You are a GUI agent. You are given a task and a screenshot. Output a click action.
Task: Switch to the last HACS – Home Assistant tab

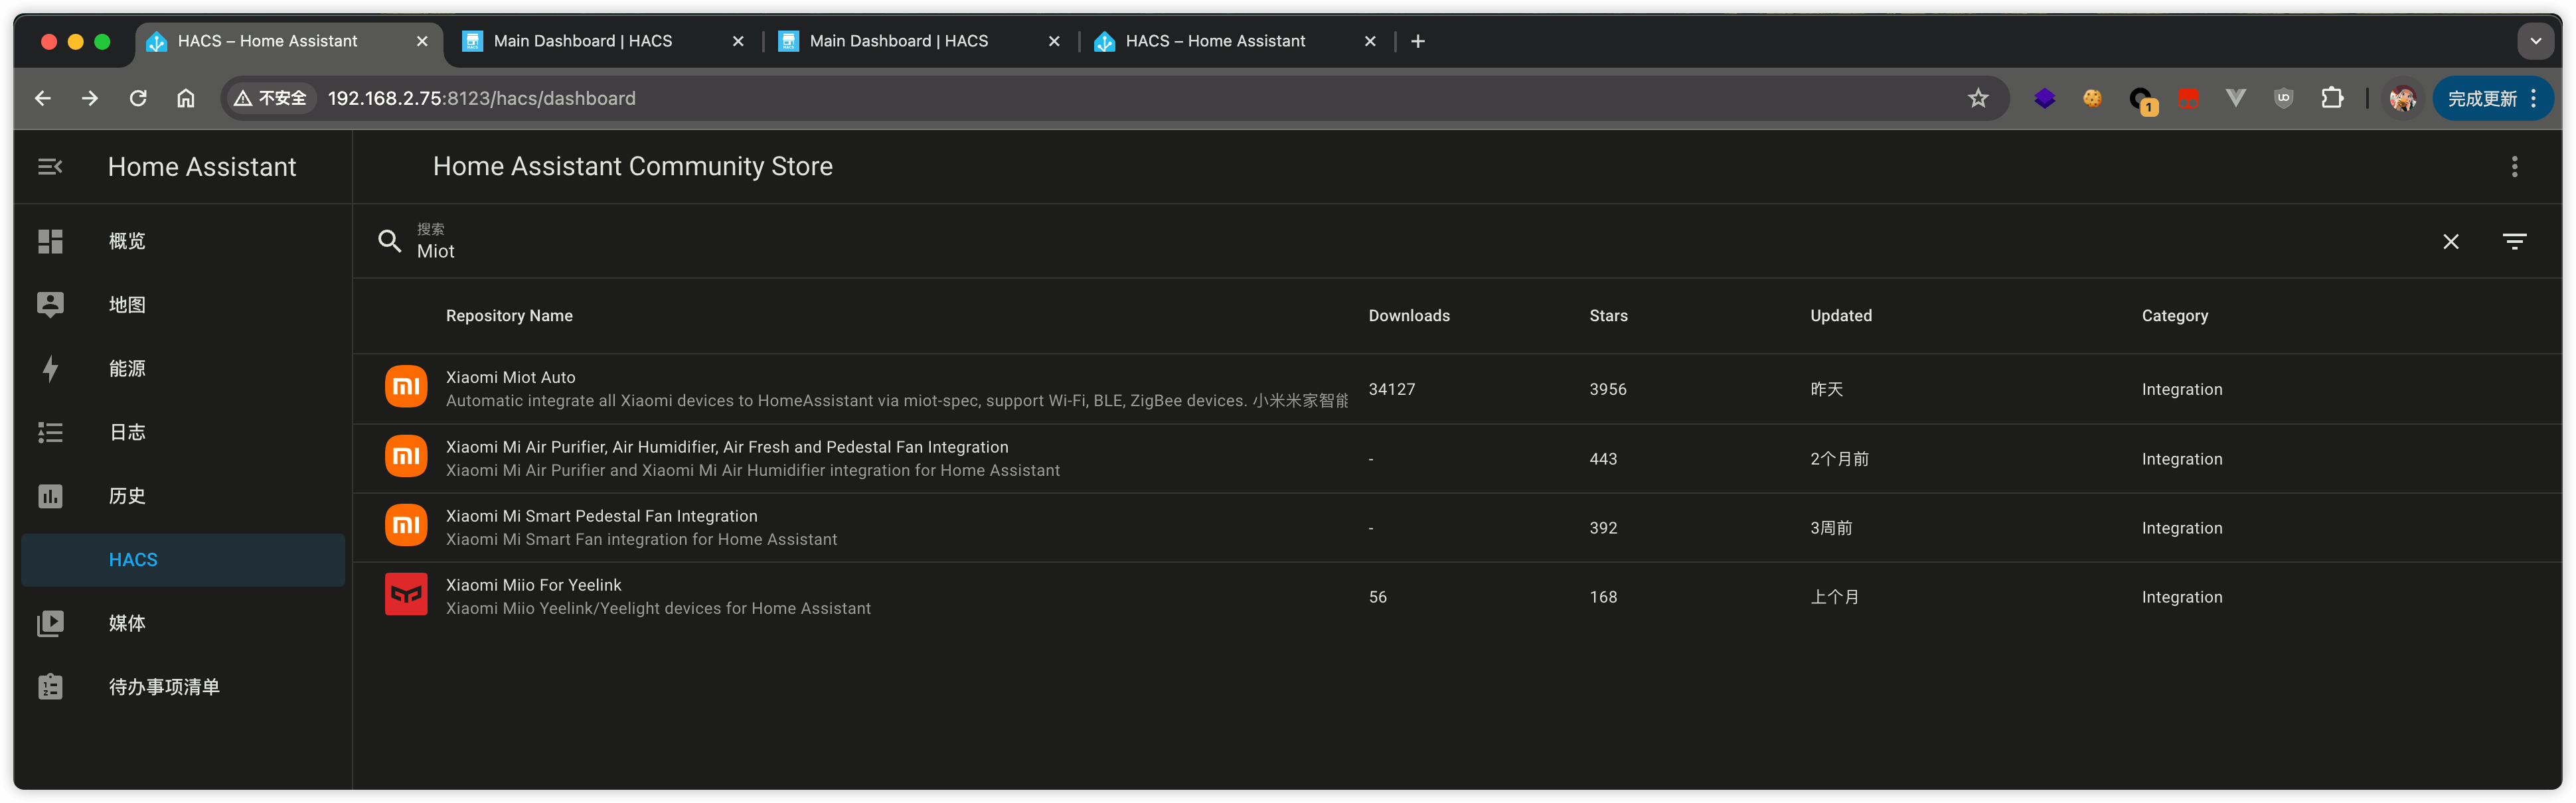click(1214, 41)
